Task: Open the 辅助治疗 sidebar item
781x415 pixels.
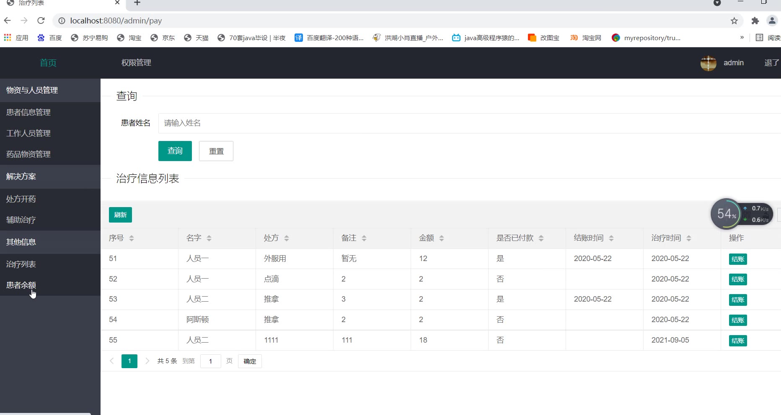Action: 50,220
